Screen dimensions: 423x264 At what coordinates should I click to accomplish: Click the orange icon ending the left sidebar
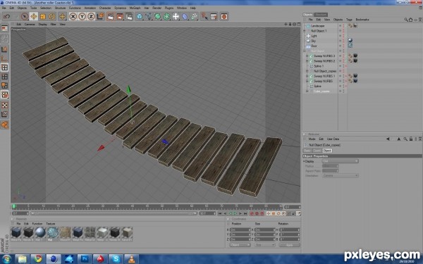click(x=5, y=125)
